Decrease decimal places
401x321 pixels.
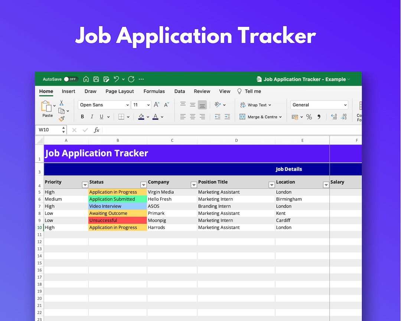click(344, 117)
